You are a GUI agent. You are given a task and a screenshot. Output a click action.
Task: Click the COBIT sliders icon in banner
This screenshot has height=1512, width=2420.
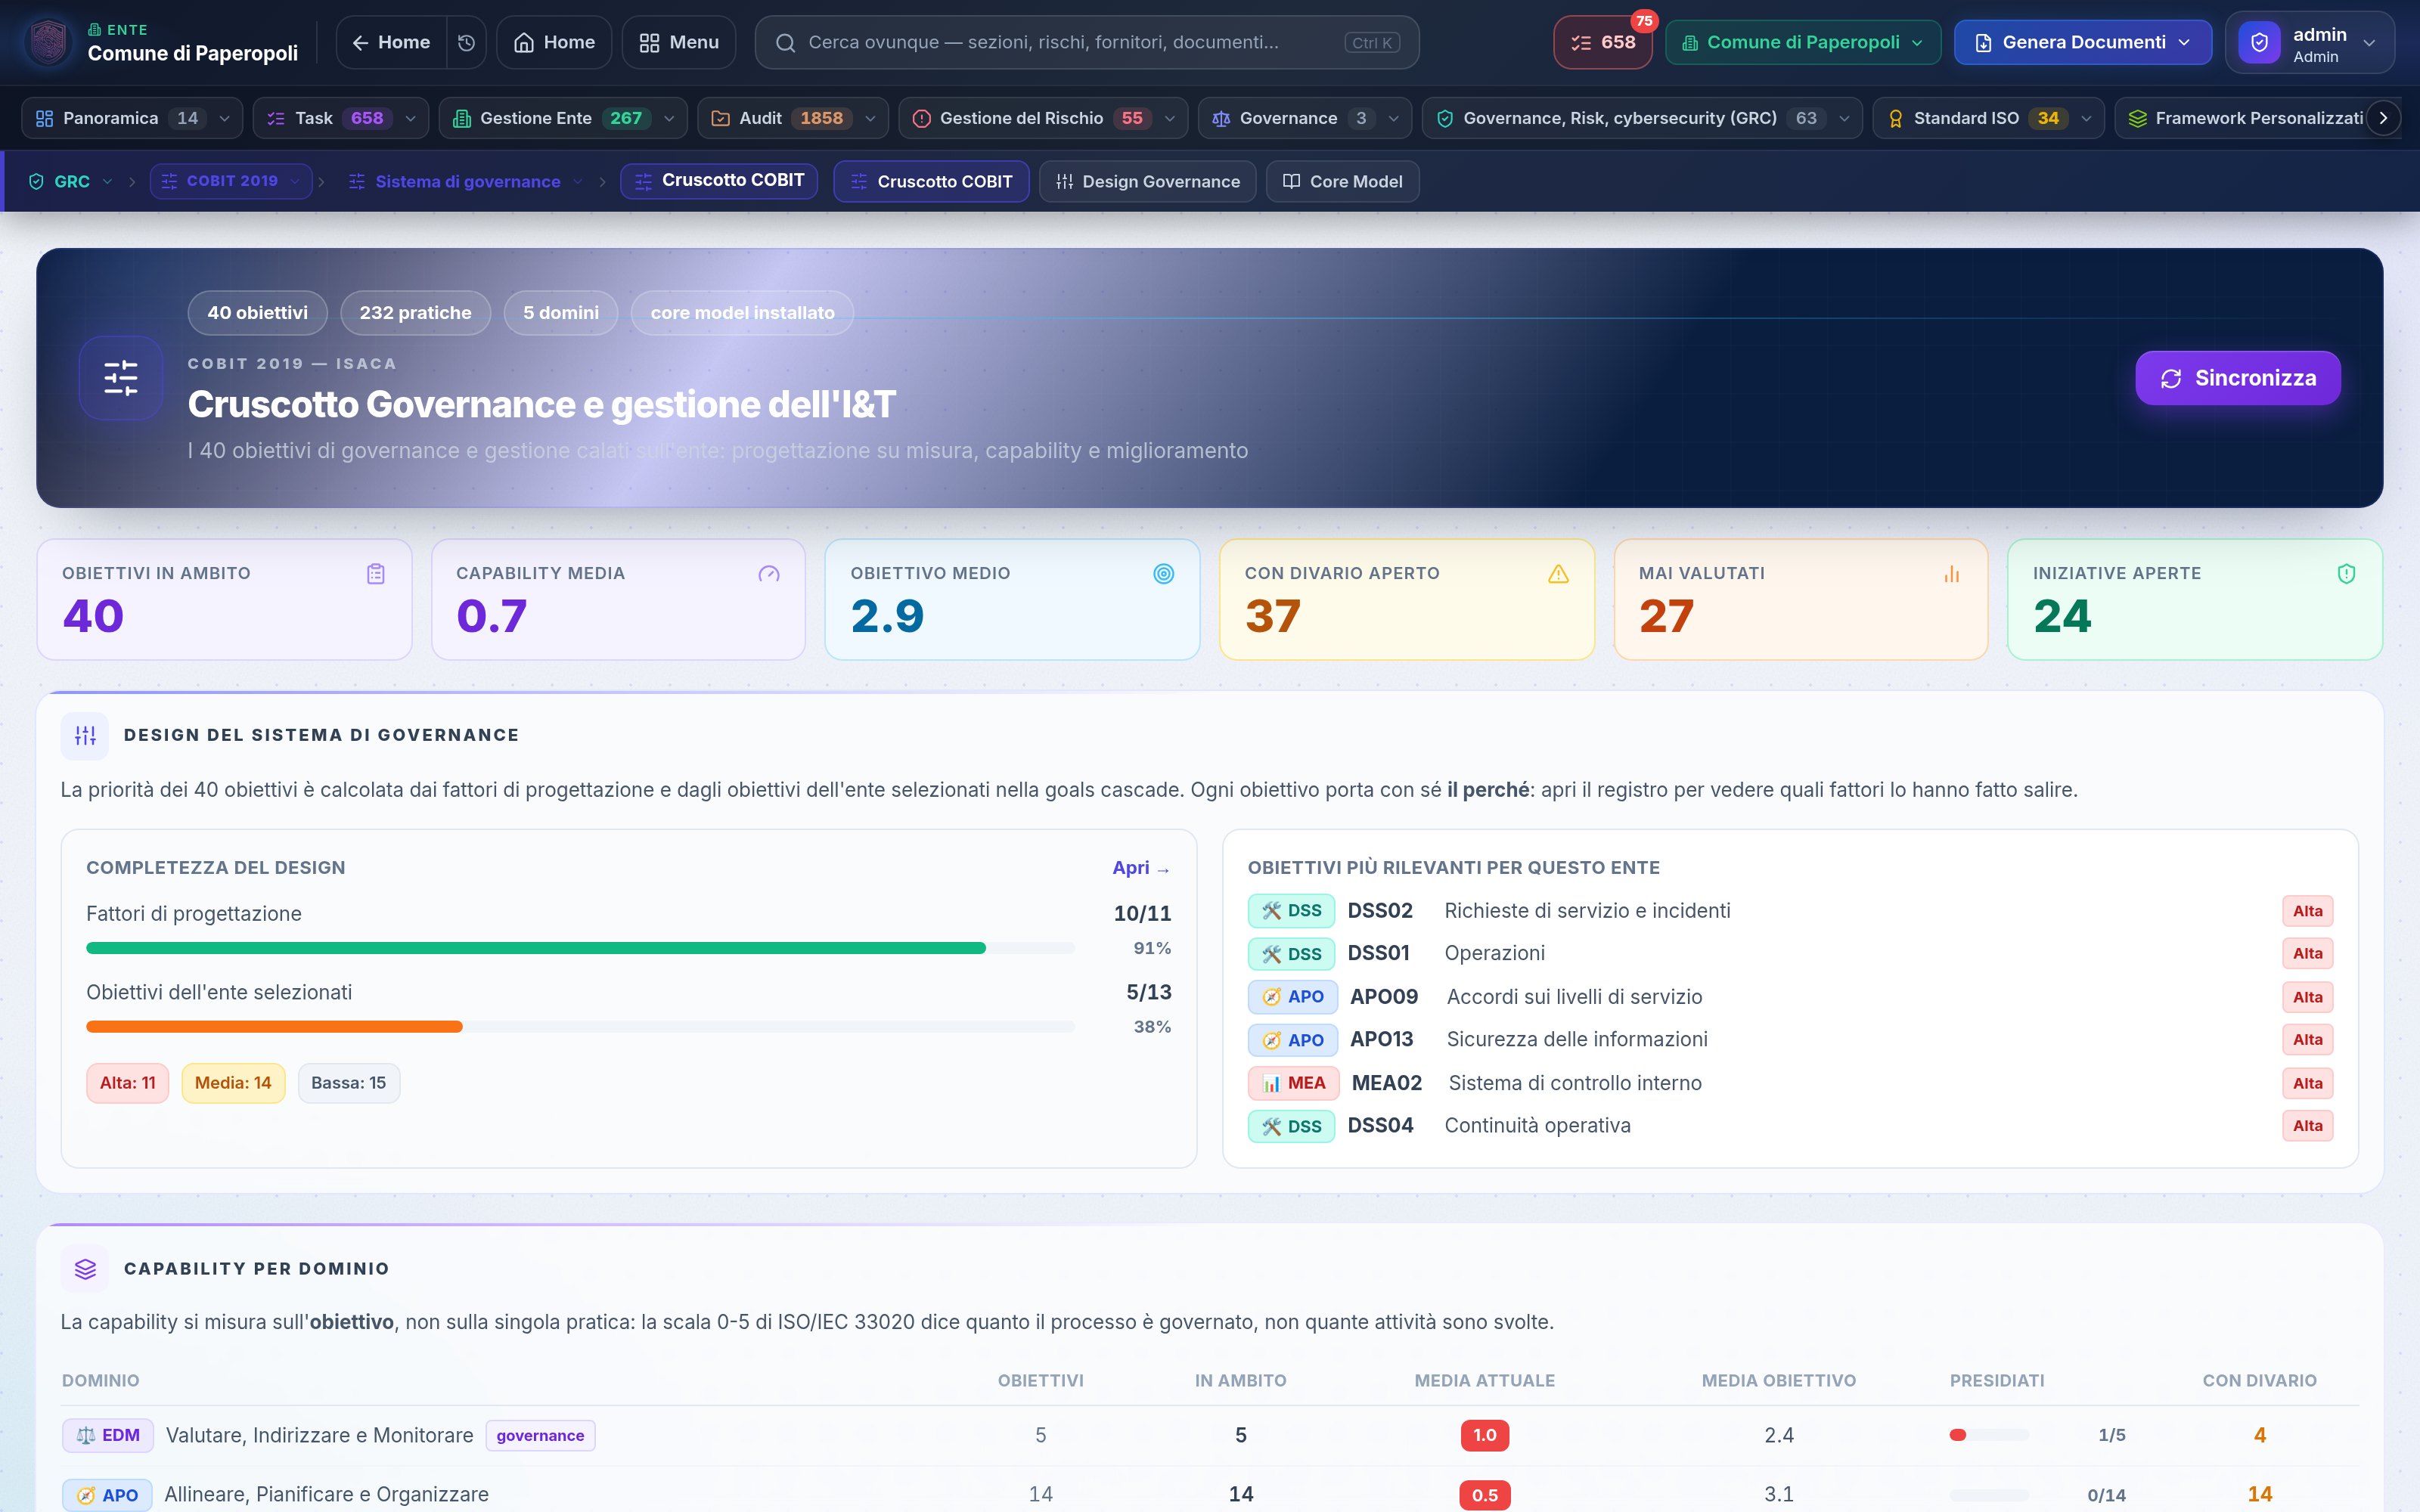pos(121,378)
